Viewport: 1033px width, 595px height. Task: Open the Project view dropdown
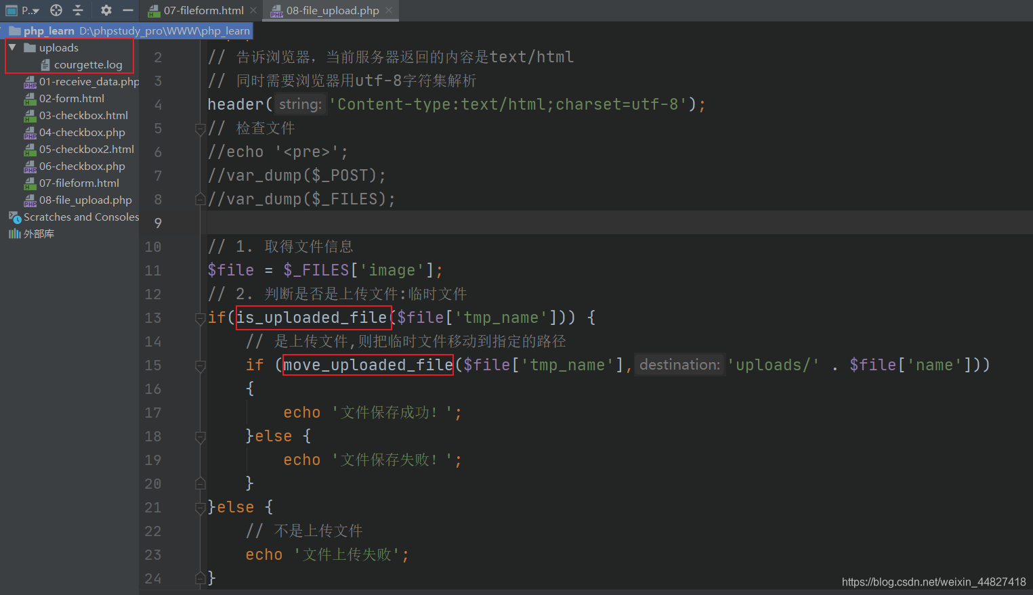pyautogui.click(x=22, y=10)
